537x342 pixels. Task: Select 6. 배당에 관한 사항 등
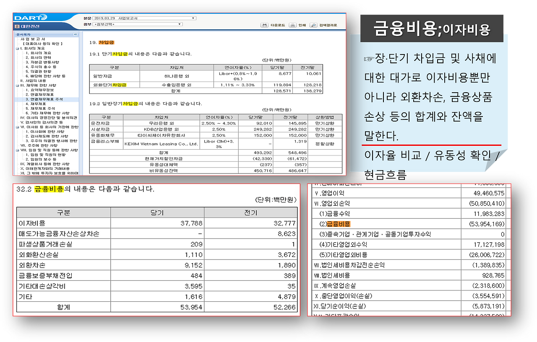tap(45, 76)
